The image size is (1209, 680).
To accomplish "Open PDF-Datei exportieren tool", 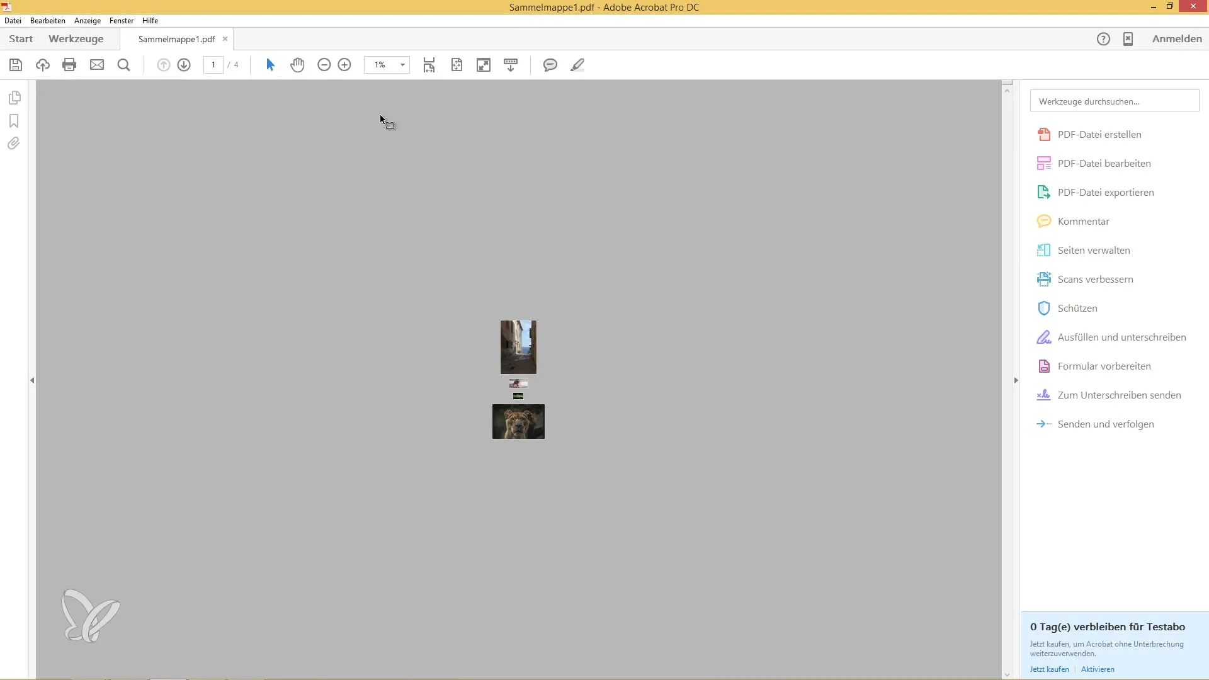I will (1106, 192).
